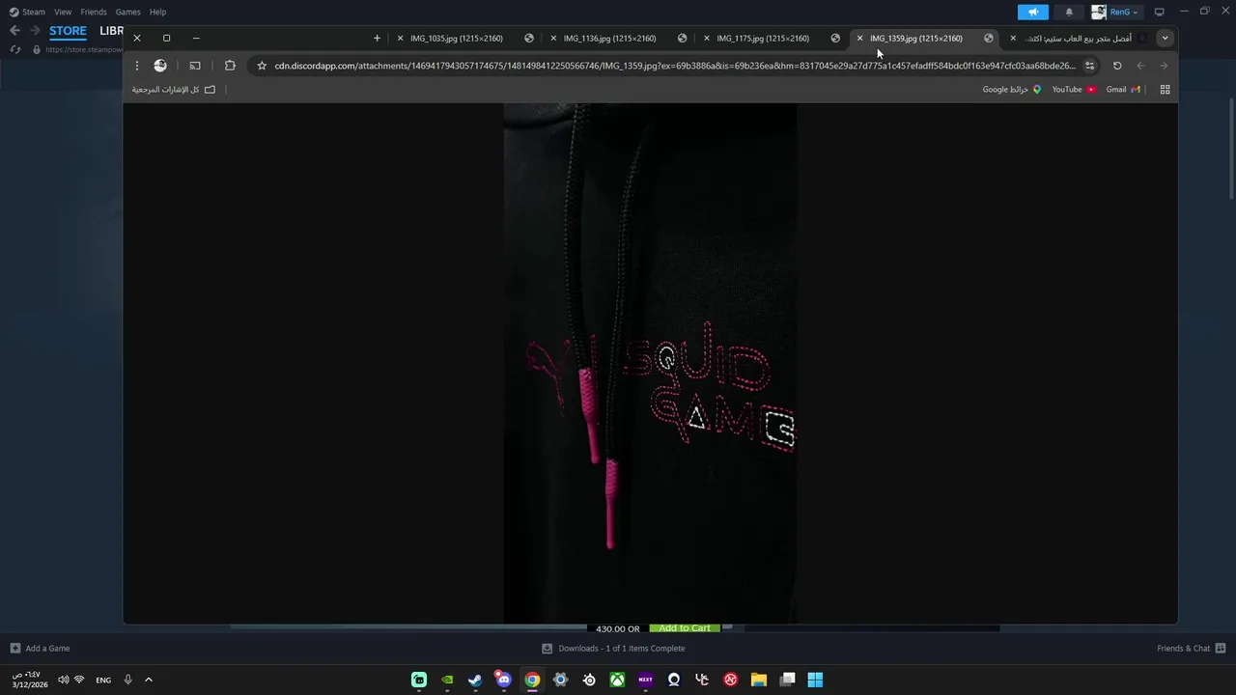1236x695 pixels.
Task: Open the Chrome extensions puzzle icon
Action: click(x=230, y=66)
